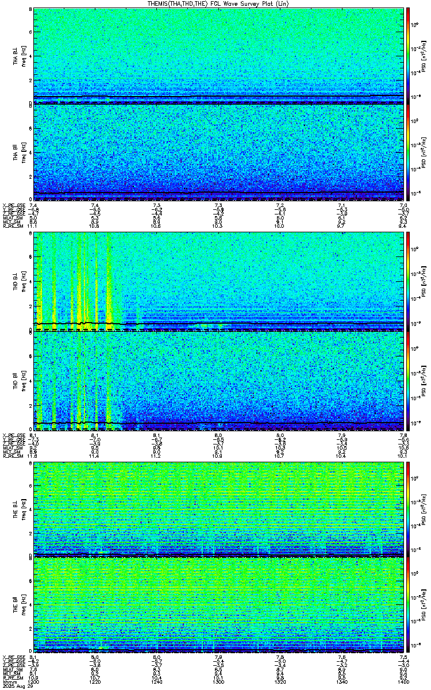Select the THA B-parallel spectrogram panel

click(219, 152)
